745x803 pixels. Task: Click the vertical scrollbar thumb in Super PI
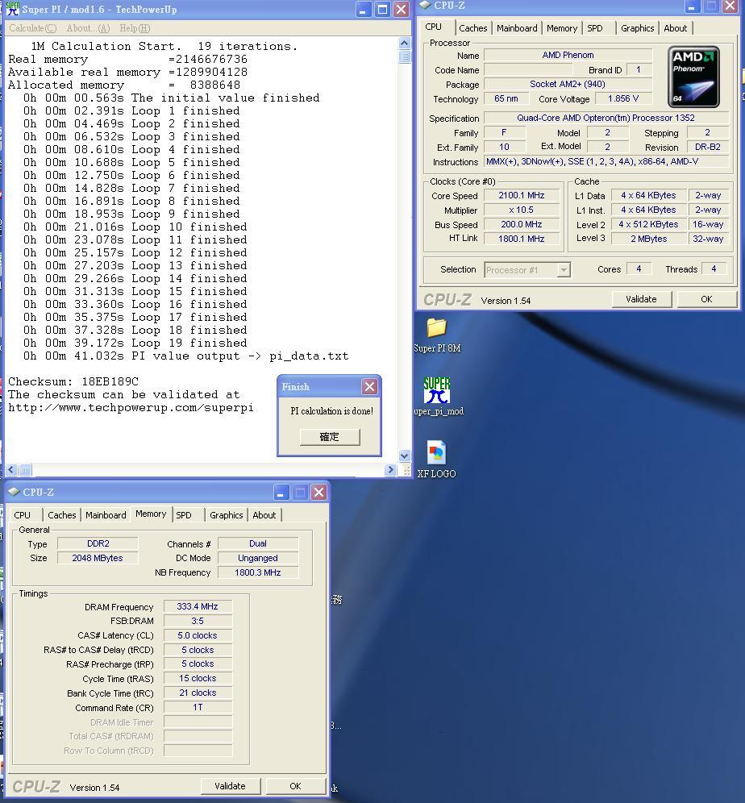point(404,56)
